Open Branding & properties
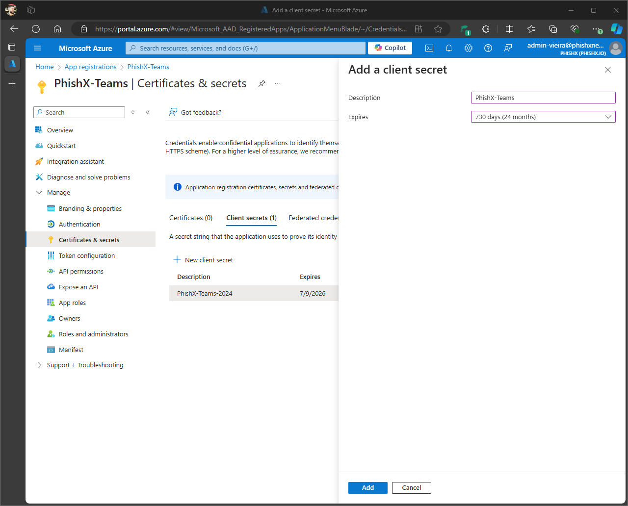 click(x=90, y=208)
